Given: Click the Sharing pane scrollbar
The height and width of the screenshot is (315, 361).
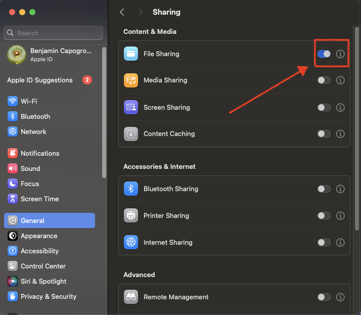Looking at the screenshot, I should tap(356, 128).
